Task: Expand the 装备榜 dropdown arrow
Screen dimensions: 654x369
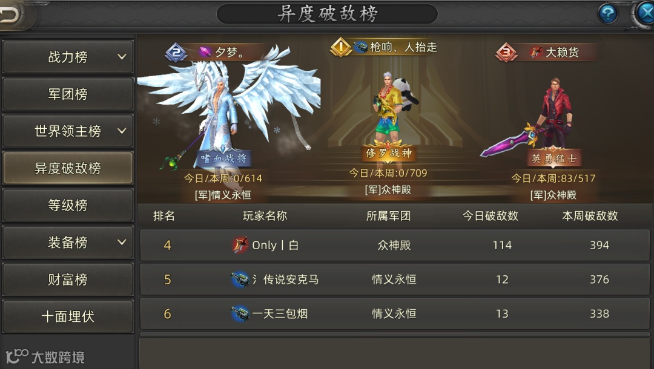Action: (122, 242)
